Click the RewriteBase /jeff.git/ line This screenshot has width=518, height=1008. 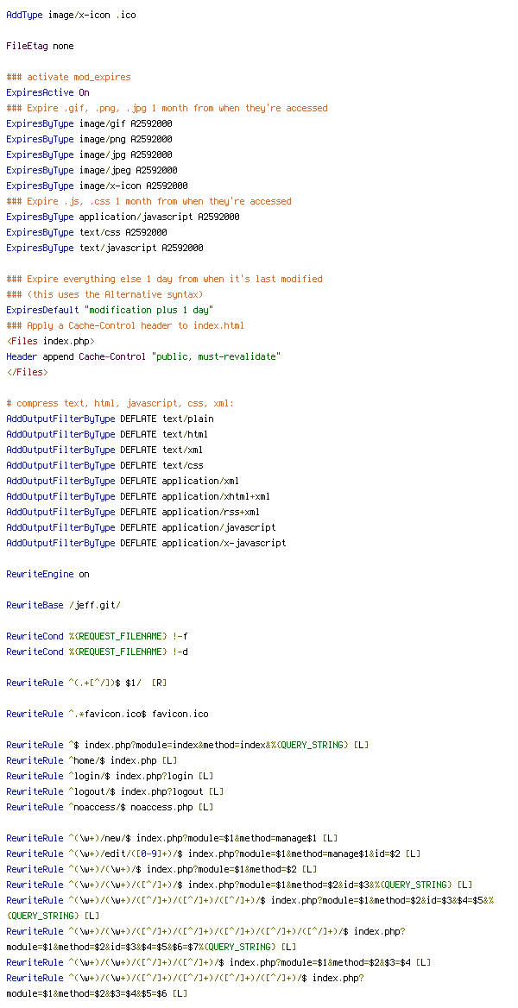pyautogui.click(x=63, y=605)
